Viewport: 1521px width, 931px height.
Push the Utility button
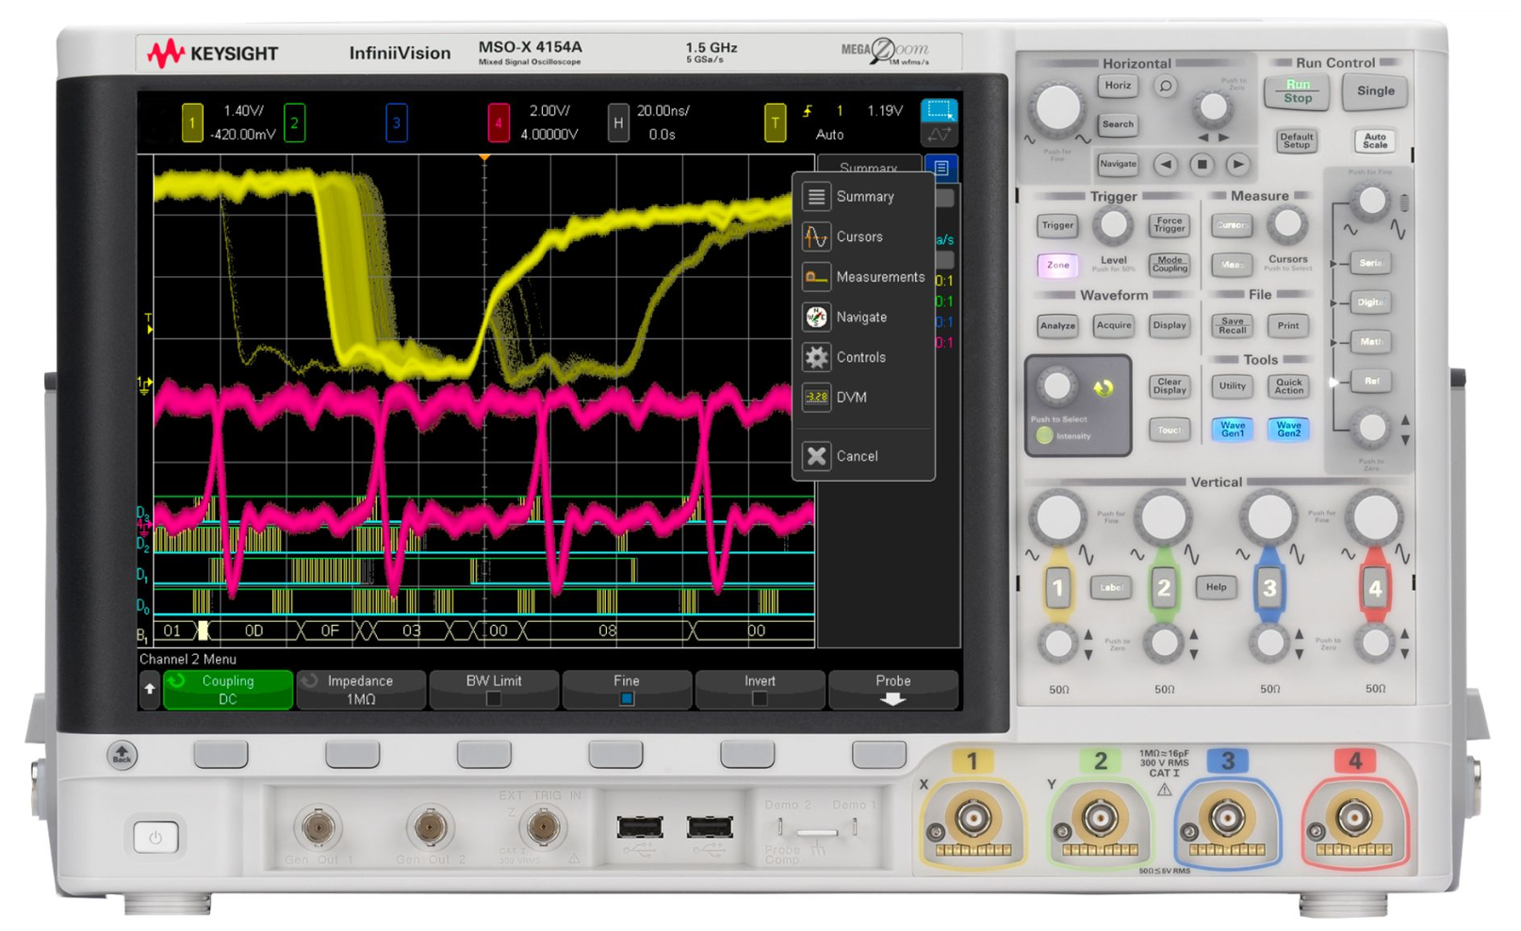point(1232,386)
